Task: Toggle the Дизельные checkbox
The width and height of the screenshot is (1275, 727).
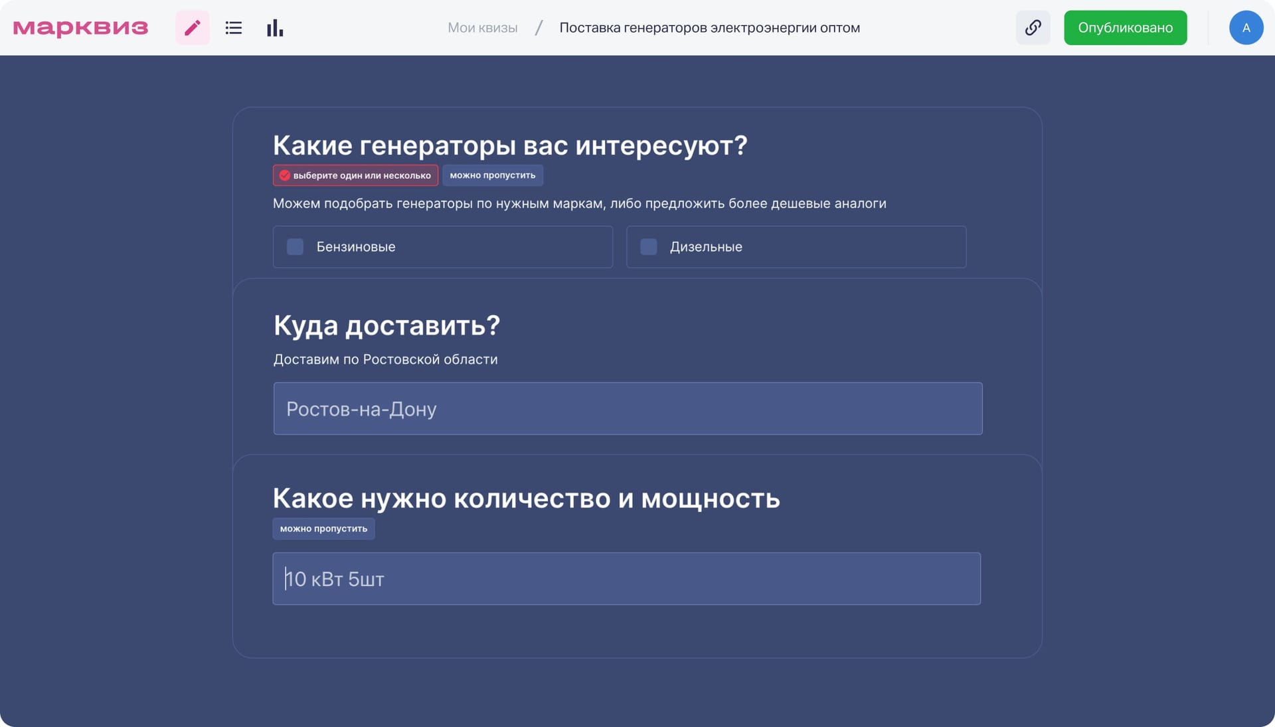Action: 649,247
